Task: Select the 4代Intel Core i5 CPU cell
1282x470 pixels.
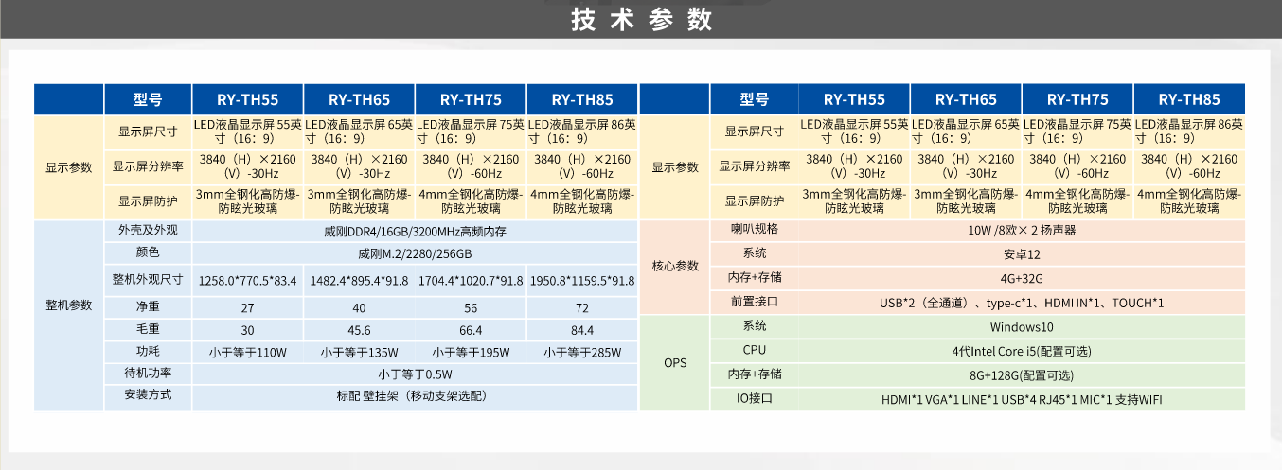Action: tap(1021, 351)
